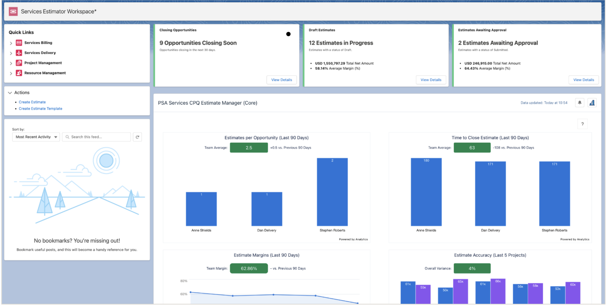
Task: View details of Estimates Awaiting Approval
Action: click(583, 80)
